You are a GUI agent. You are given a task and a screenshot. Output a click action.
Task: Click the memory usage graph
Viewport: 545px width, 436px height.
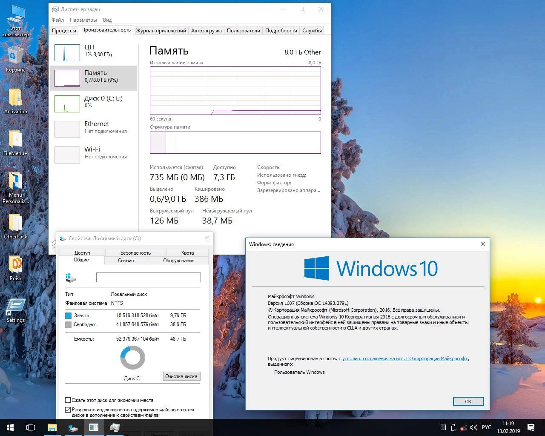(x=235, y=90)
